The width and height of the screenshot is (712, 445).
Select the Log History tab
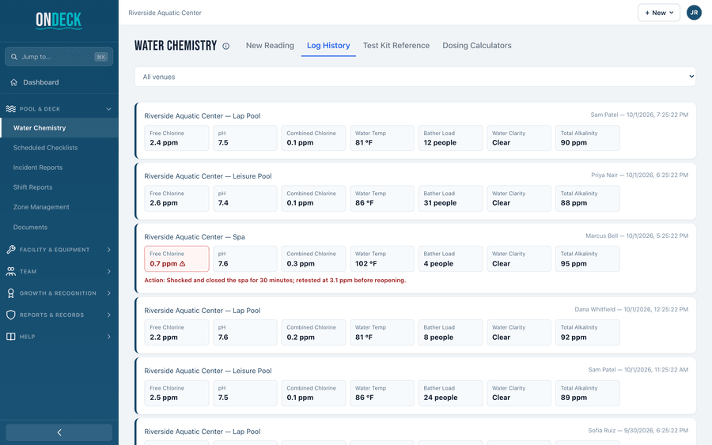(x=328, y=45)
